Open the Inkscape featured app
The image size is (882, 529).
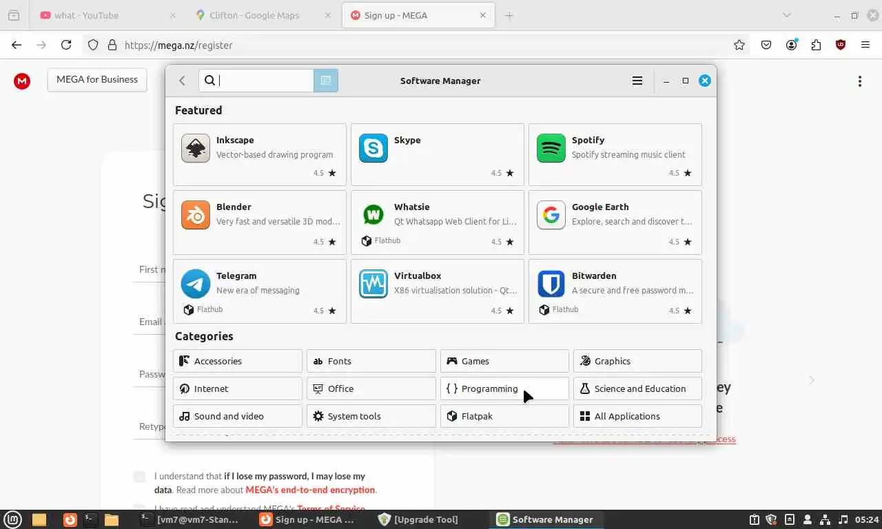tap(259, 154)
